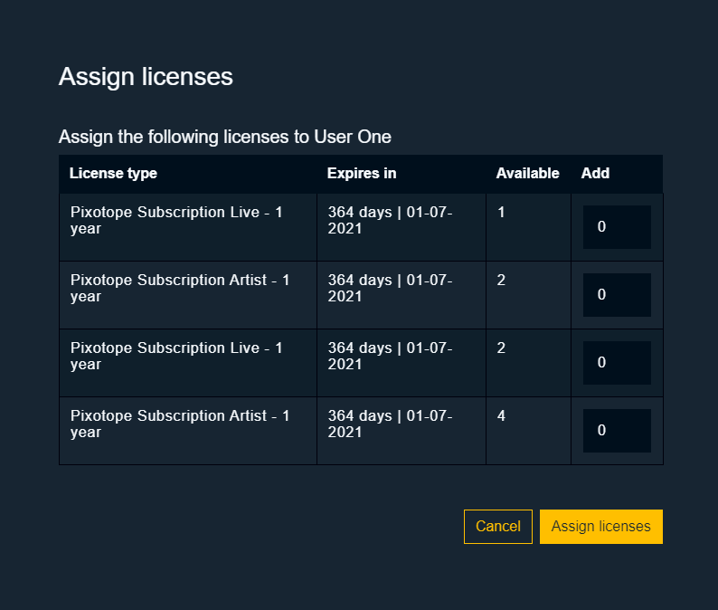Screen dimensions: 718x610
Task: Click expiry date in the last row
Action: tap(390, 424)
